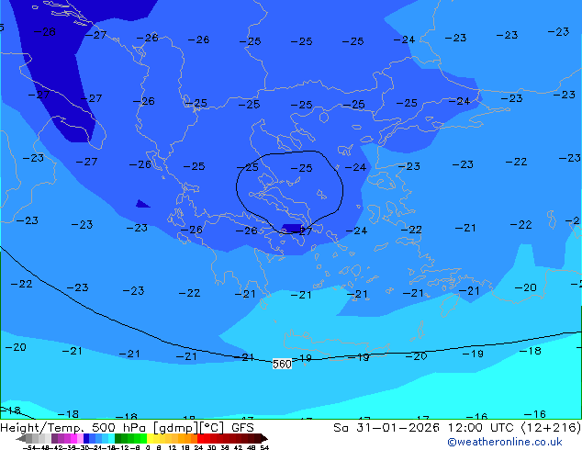Image resolution: width=582 pixels, height=450 pixels.
Task: Pick the bright cyan legend swatch
Action: point(111,438)
